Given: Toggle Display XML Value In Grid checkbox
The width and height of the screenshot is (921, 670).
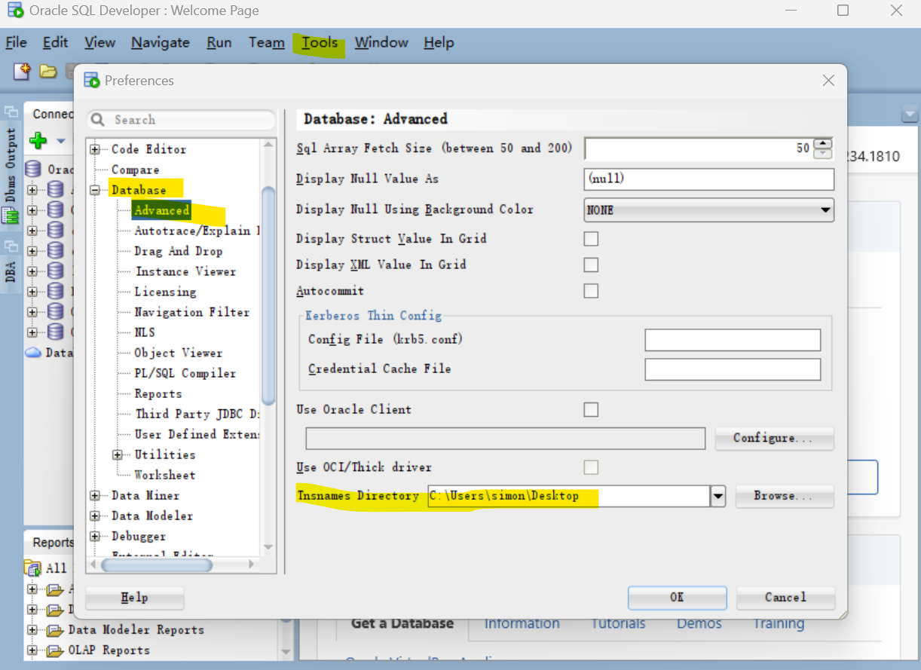Looking at the screenshot, I should 591,265.
